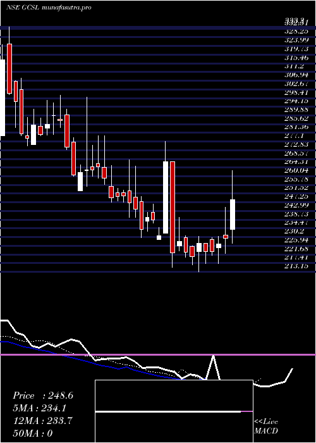
Task: Click the 272.83 price axis label
Action: [x=296, y=144]
